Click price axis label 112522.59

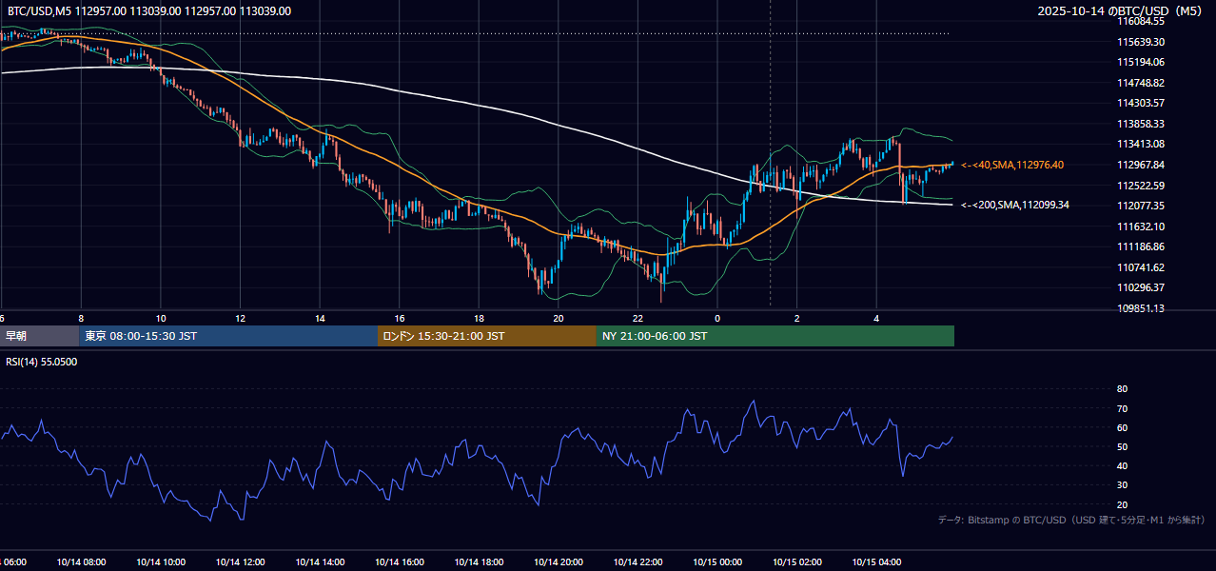pos(1141,186)
